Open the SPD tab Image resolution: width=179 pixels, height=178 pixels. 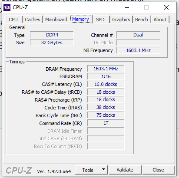click(x=100, y=20)
